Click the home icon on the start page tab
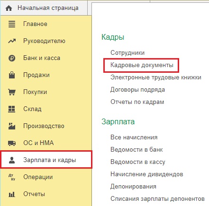209x206 pixels. [x=9, y=8]
